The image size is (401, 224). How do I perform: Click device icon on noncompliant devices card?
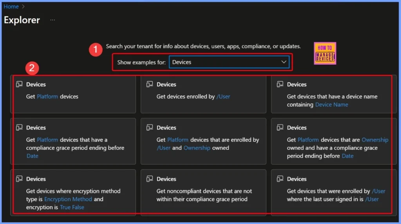(x=150, y=178)
